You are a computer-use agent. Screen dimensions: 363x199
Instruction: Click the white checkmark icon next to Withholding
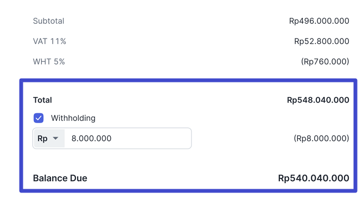39,118
